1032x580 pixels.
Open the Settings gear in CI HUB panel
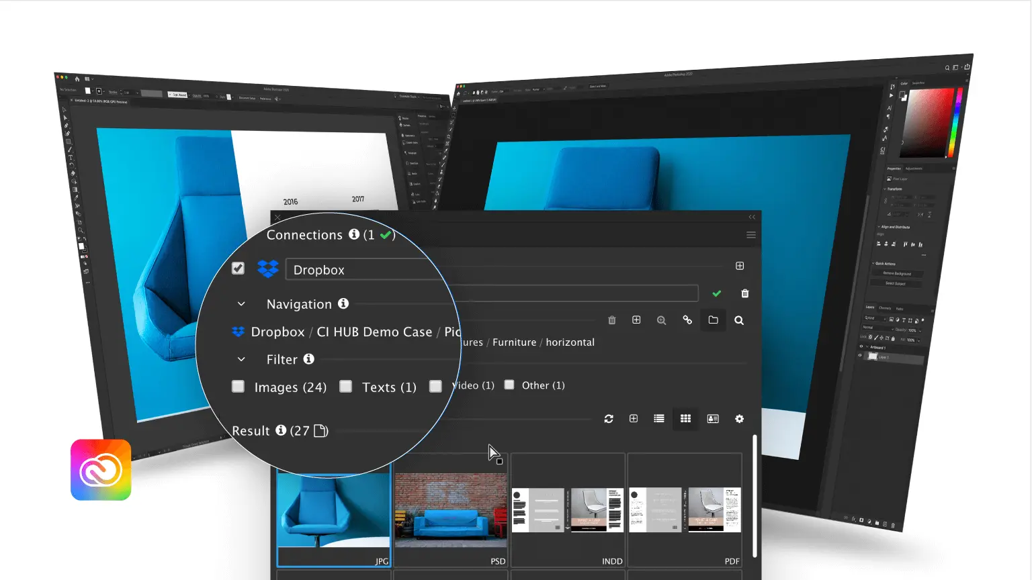coord(739,418)
